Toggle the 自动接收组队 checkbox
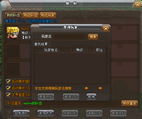 pyautogui.click(x=8, y=81)
